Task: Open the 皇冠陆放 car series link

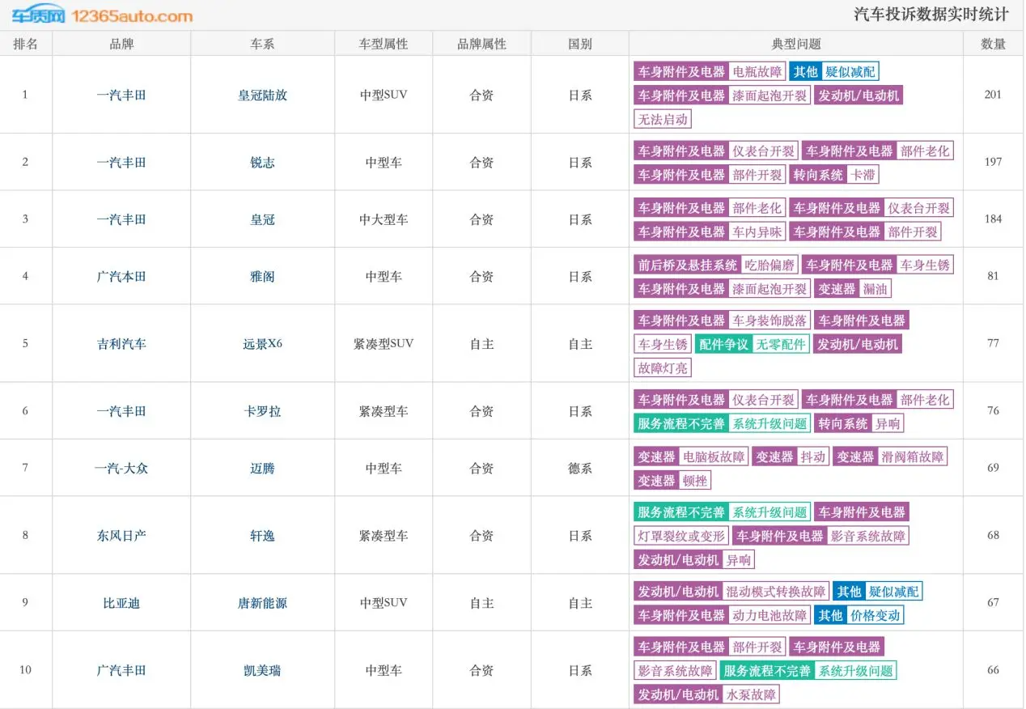Action: (262, 95)
